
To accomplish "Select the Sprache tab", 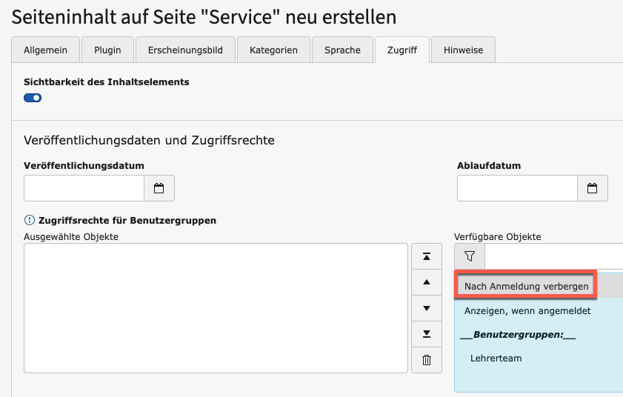I will (342, 50).
